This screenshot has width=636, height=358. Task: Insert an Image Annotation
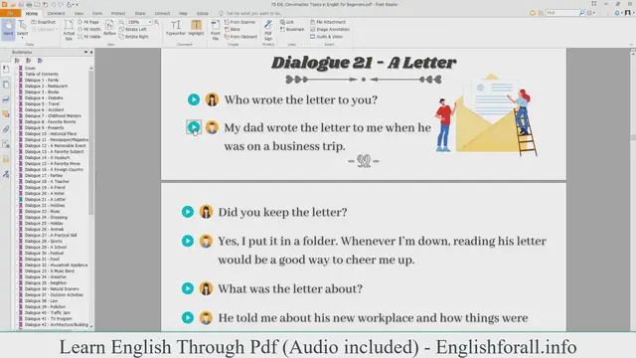coord(330,29)
